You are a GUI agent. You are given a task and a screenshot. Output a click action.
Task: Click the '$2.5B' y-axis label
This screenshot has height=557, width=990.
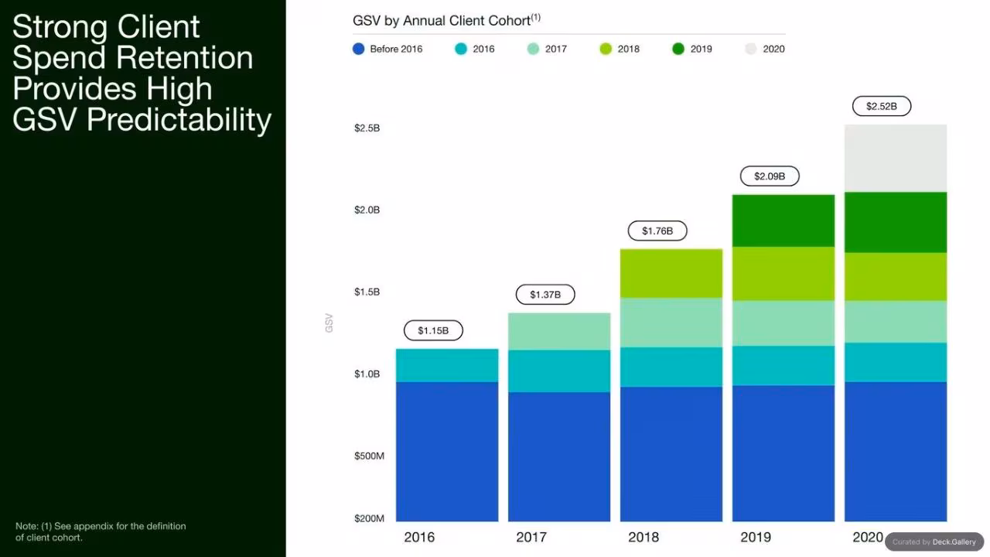(x=367, y=128)
